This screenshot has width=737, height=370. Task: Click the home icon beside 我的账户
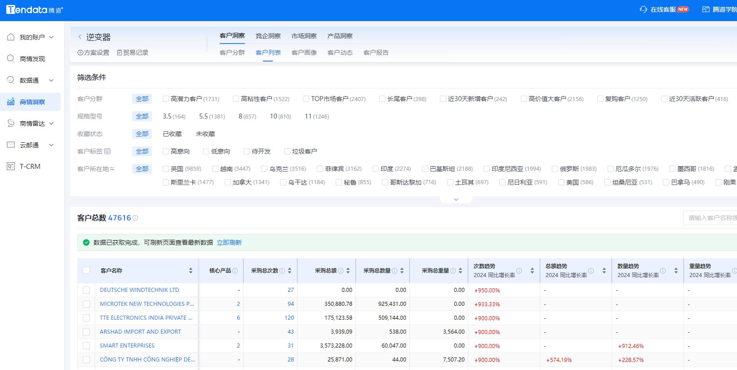(x=11, y=37)
